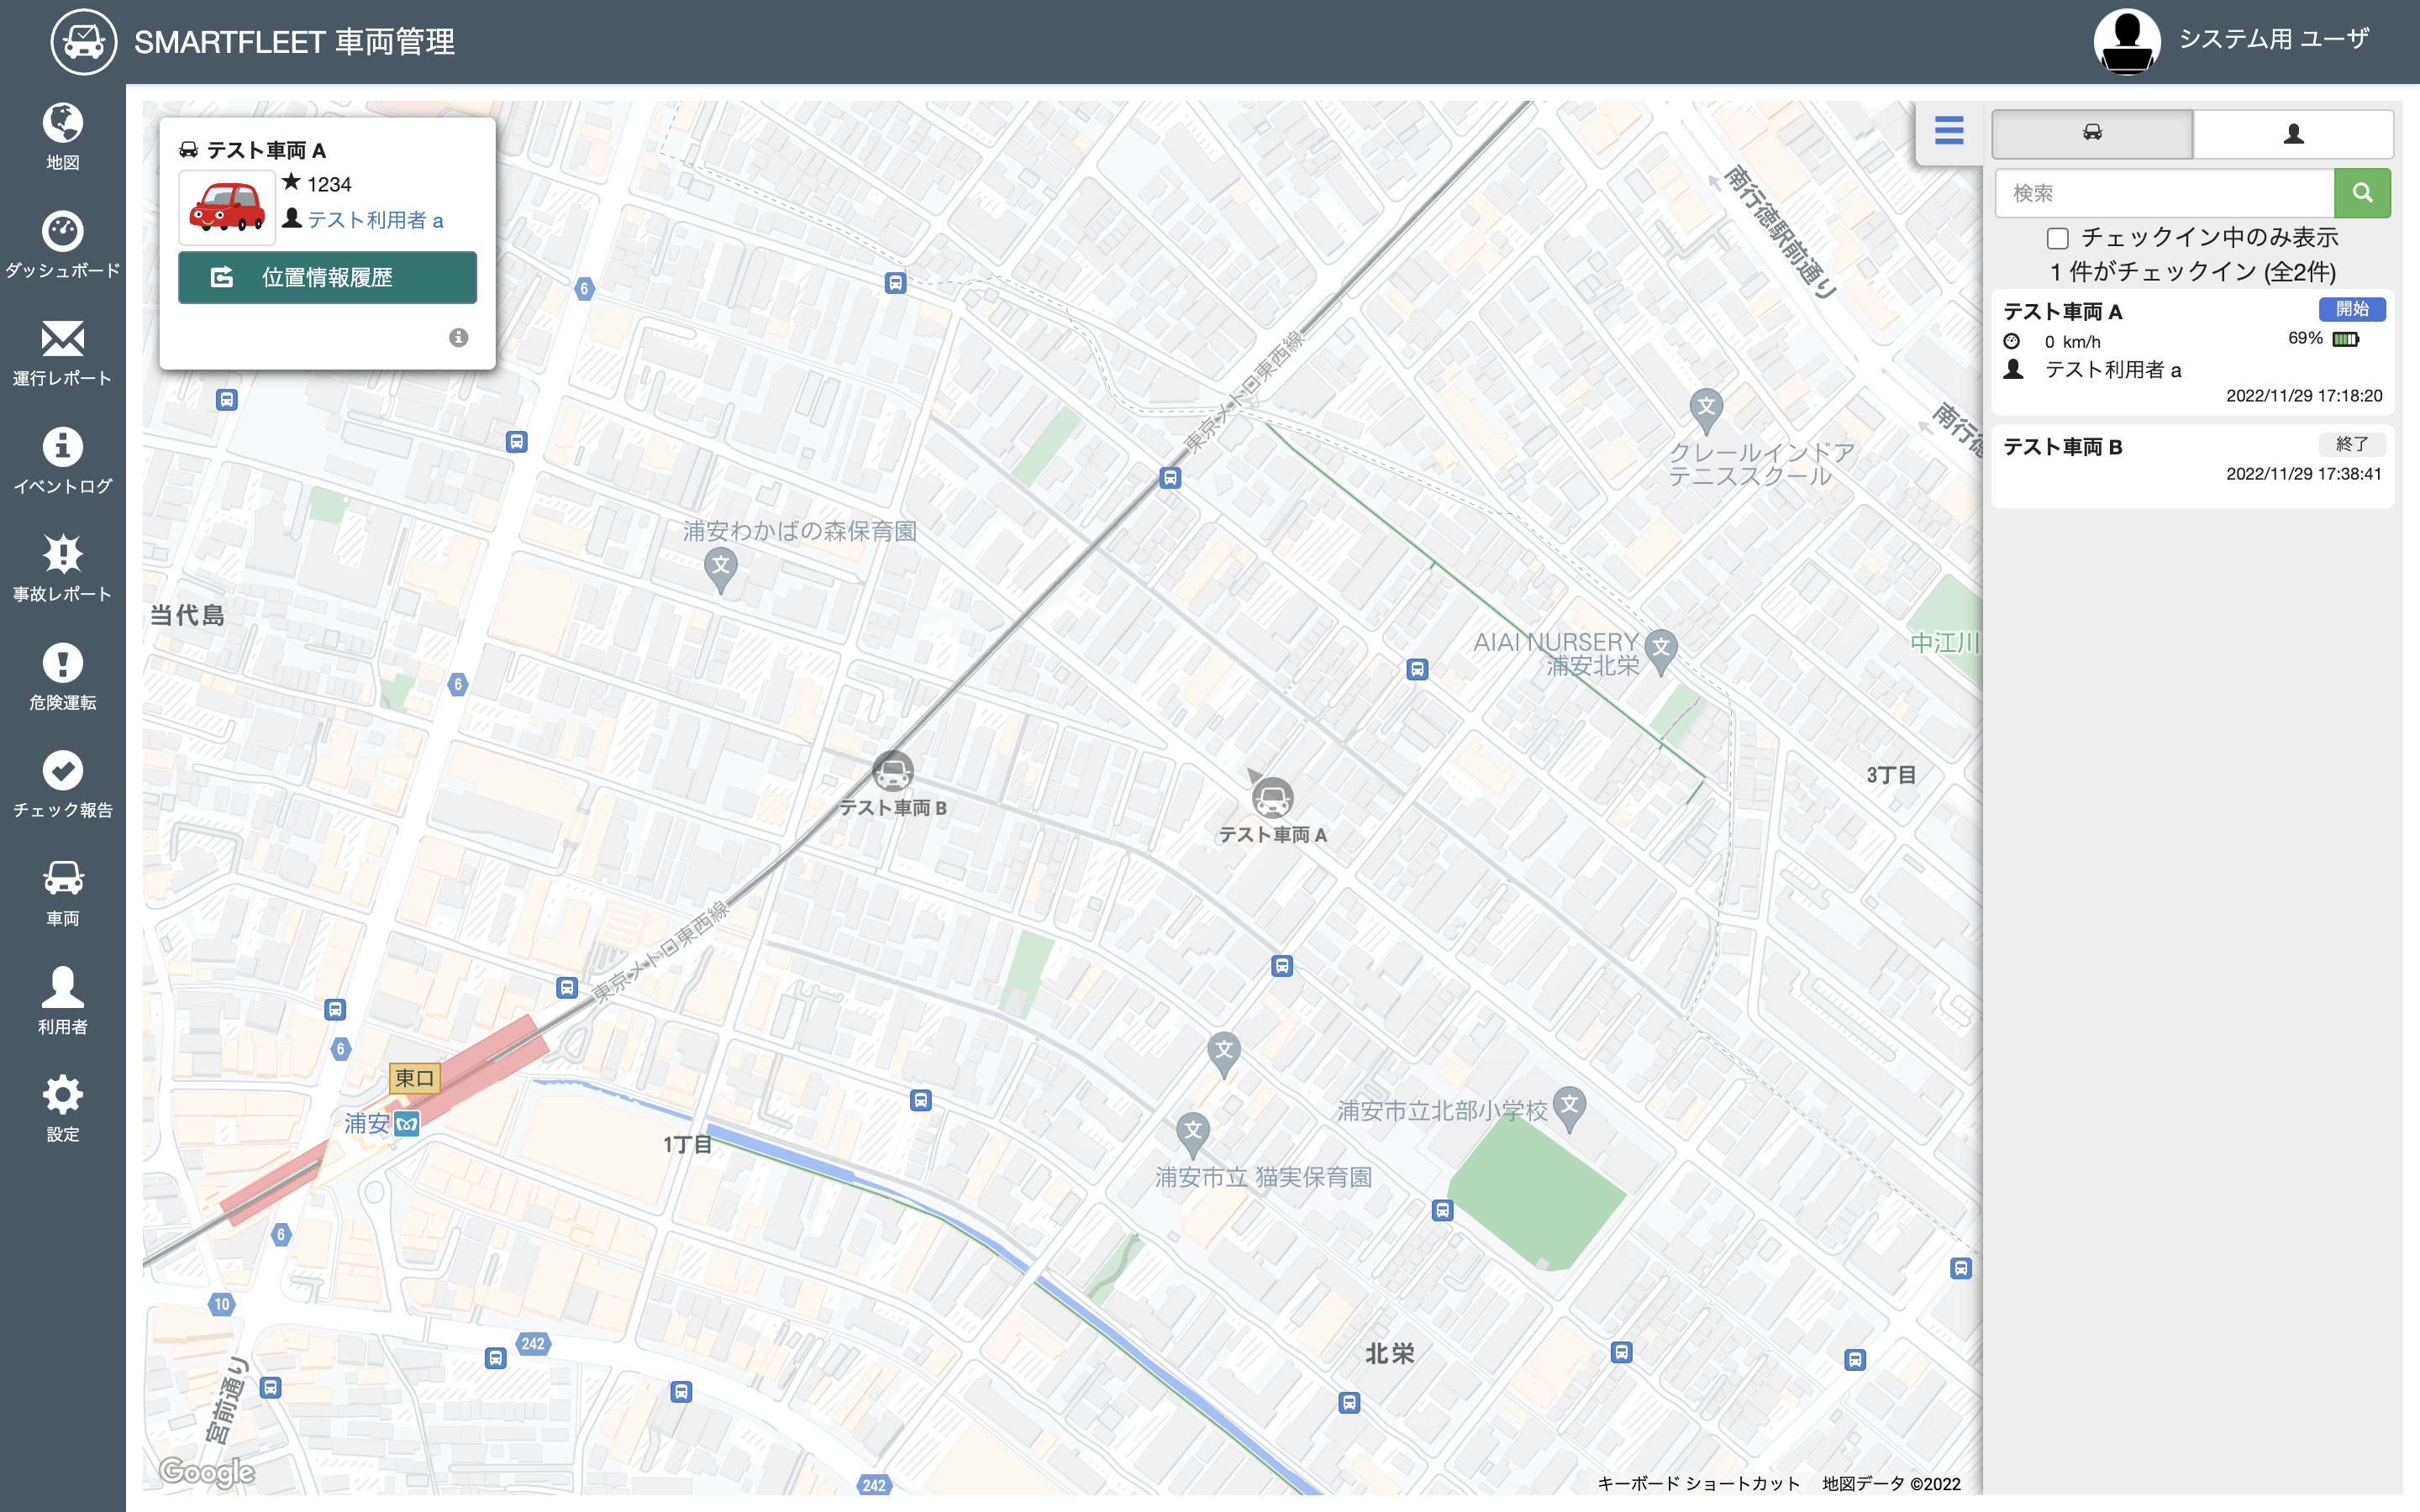
Task: Click 浦安わかばの森保育園 school pin
Action: click(720, 571)
